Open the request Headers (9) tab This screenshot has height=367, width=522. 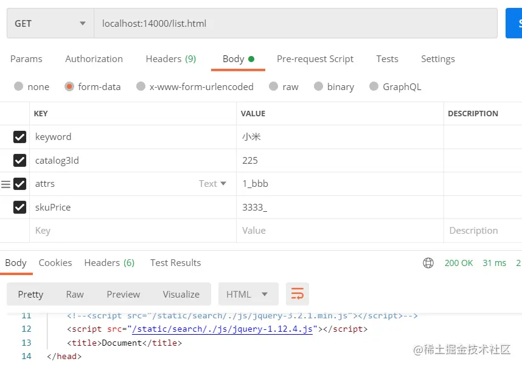click(x=171, y=59)
